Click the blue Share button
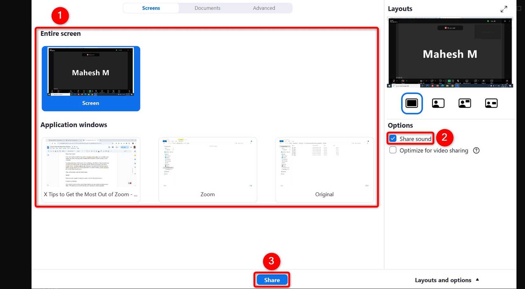The width and height of the screenshot is (525, 289). click(271, 279)
